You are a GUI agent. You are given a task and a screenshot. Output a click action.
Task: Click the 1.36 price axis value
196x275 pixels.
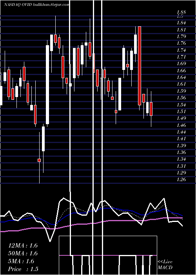click(181, 152)
